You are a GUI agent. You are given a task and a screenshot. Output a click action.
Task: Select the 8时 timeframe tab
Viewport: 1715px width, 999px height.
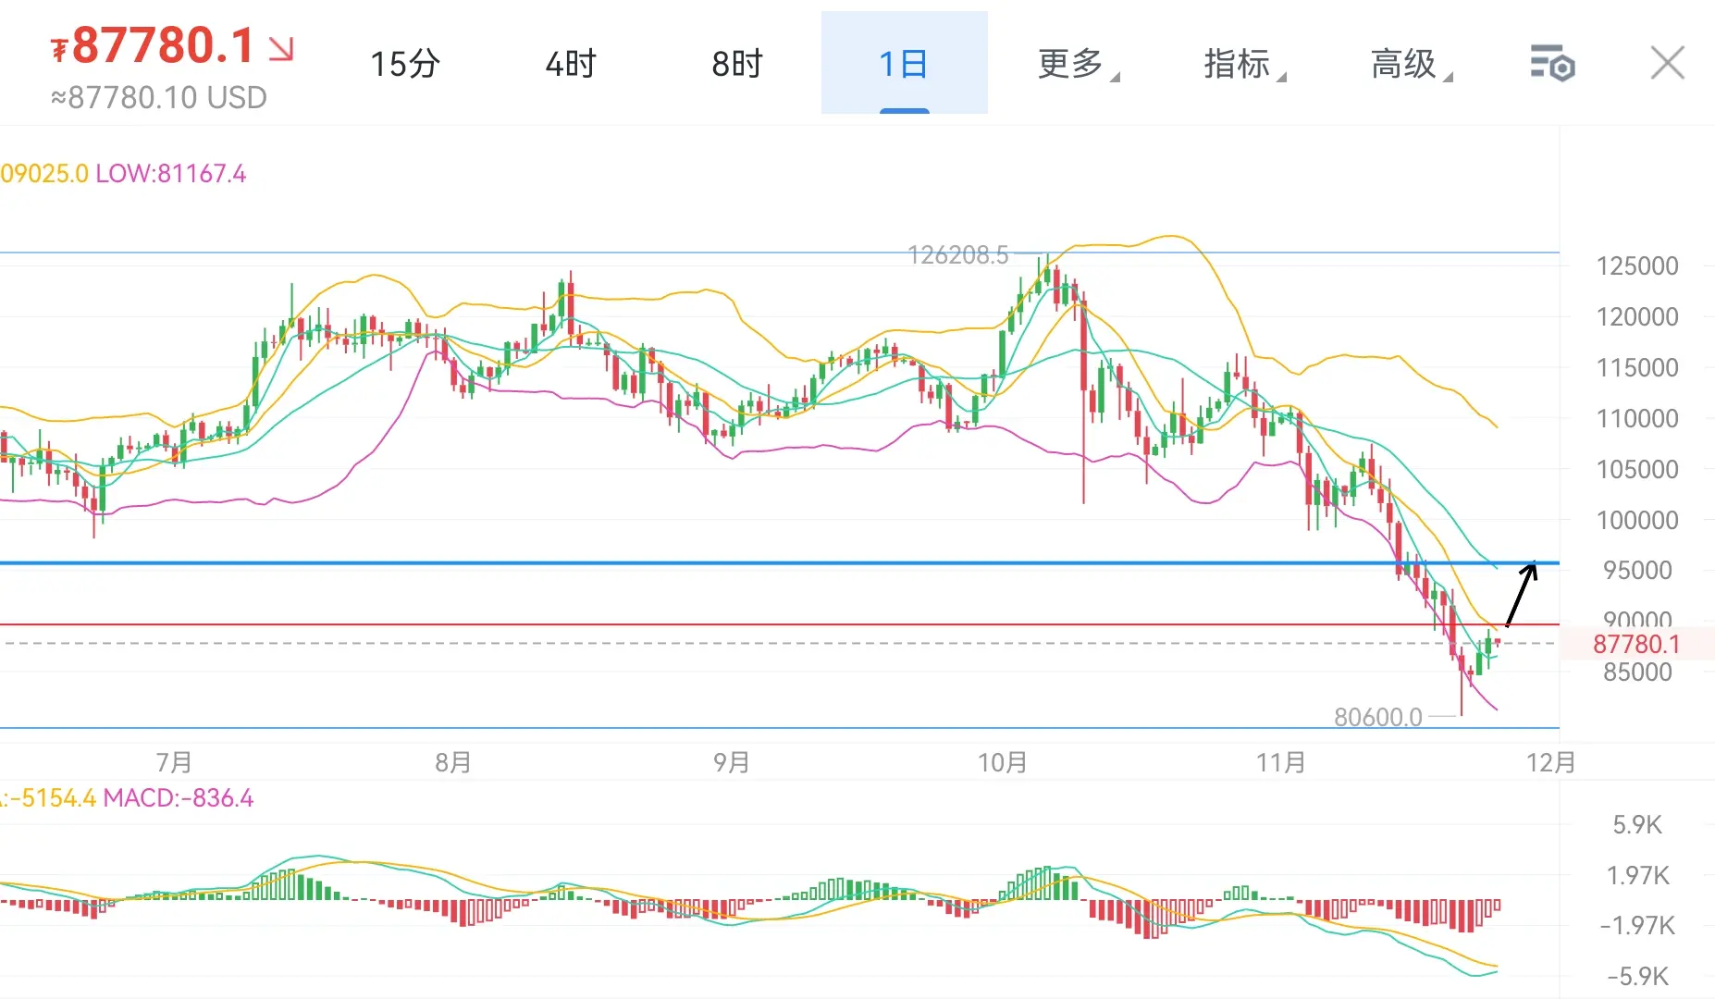pyautogui.click(x=737, y=64)
